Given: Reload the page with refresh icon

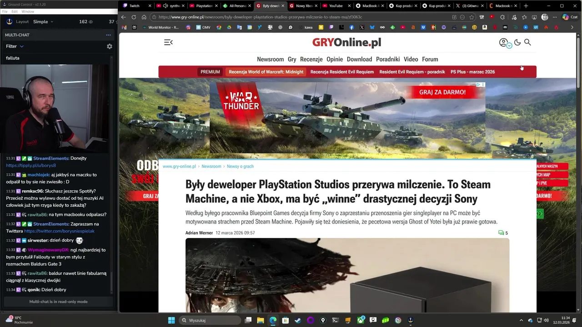Looking at the screenshot, I should (x=134, y=17).
